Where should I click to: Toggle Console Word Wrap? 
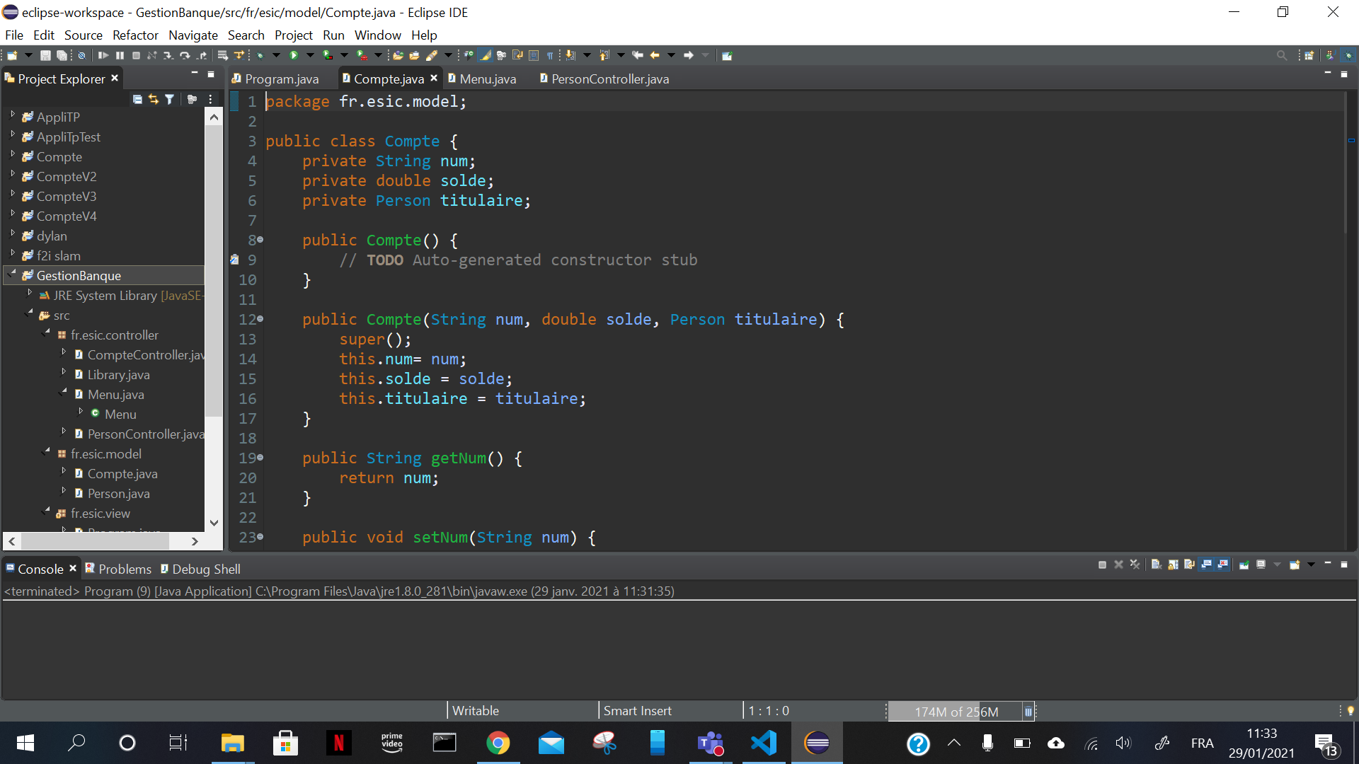(1189, 565)
